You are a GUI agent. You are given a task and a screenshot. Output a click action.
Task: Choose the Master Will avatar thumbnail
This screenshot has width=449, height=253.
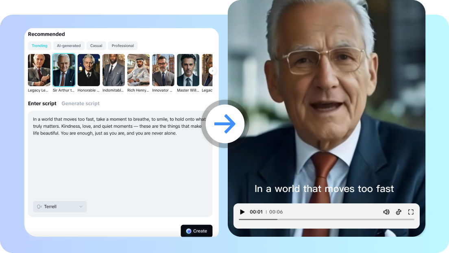point(188,70)
